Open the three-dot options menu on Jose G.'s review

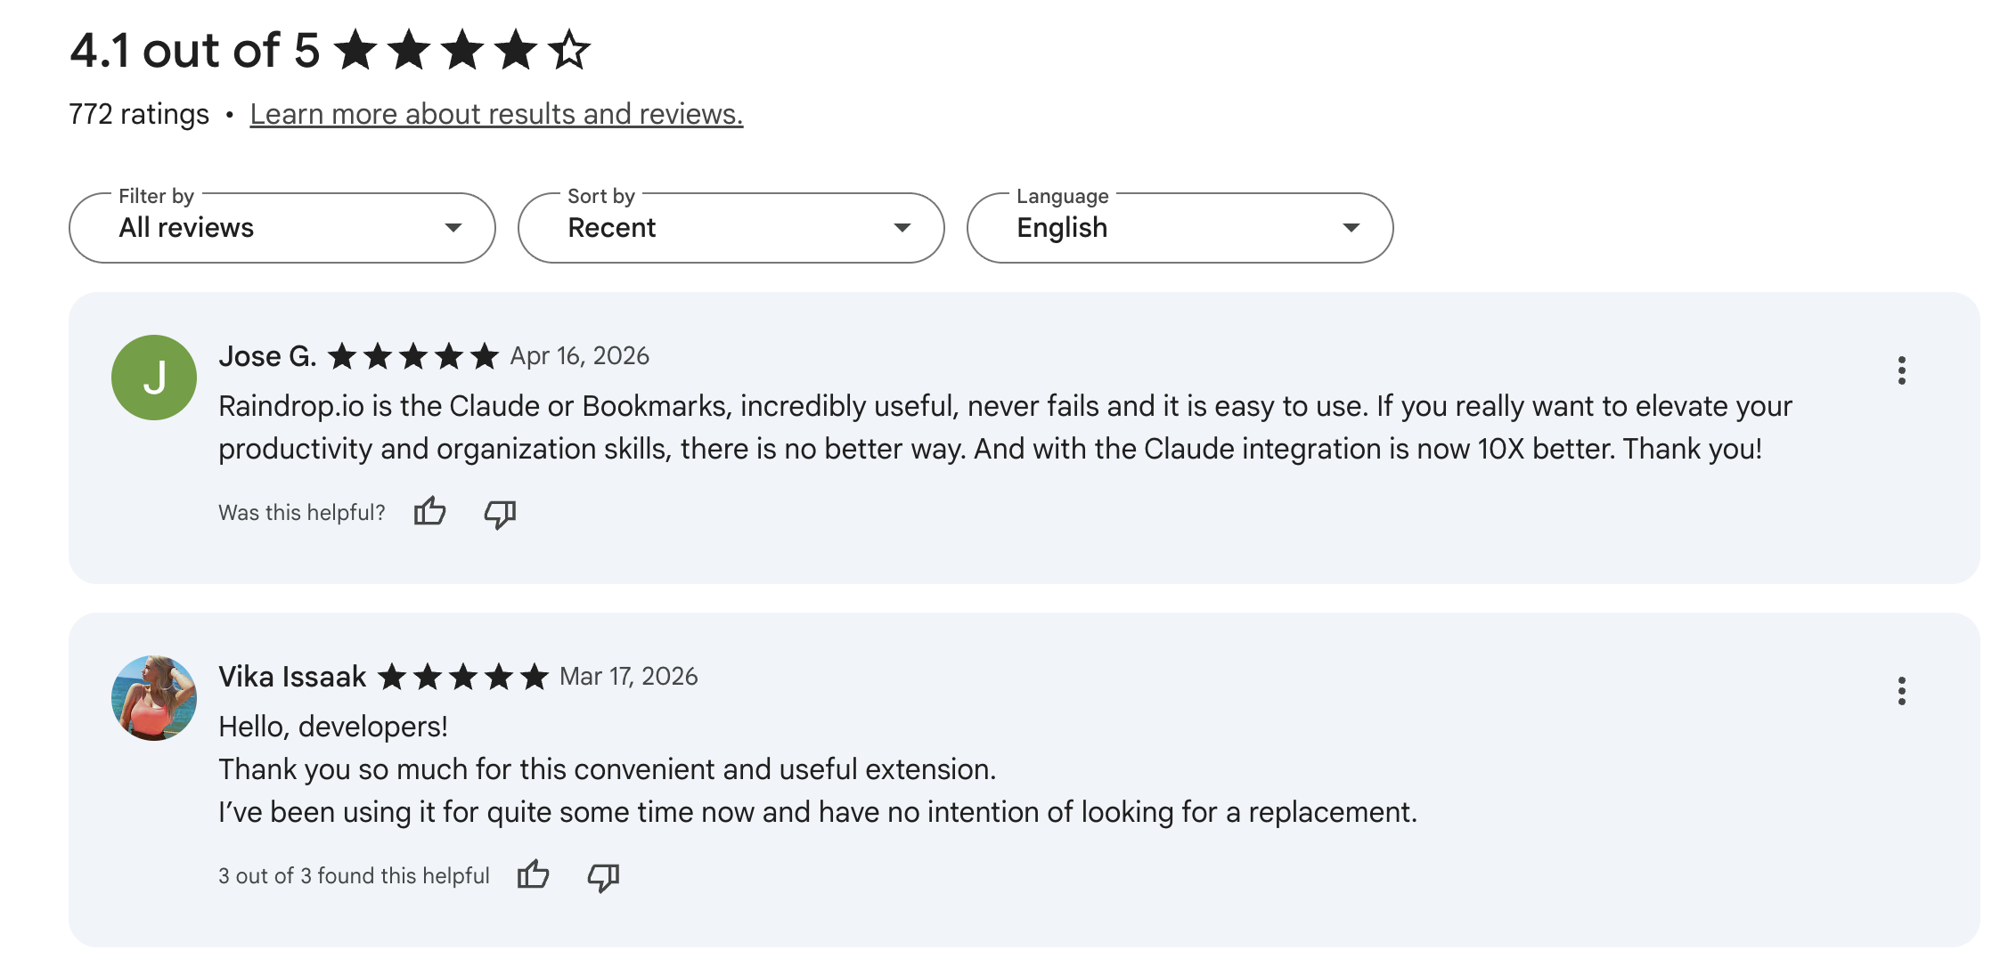tap(1903, 370)
